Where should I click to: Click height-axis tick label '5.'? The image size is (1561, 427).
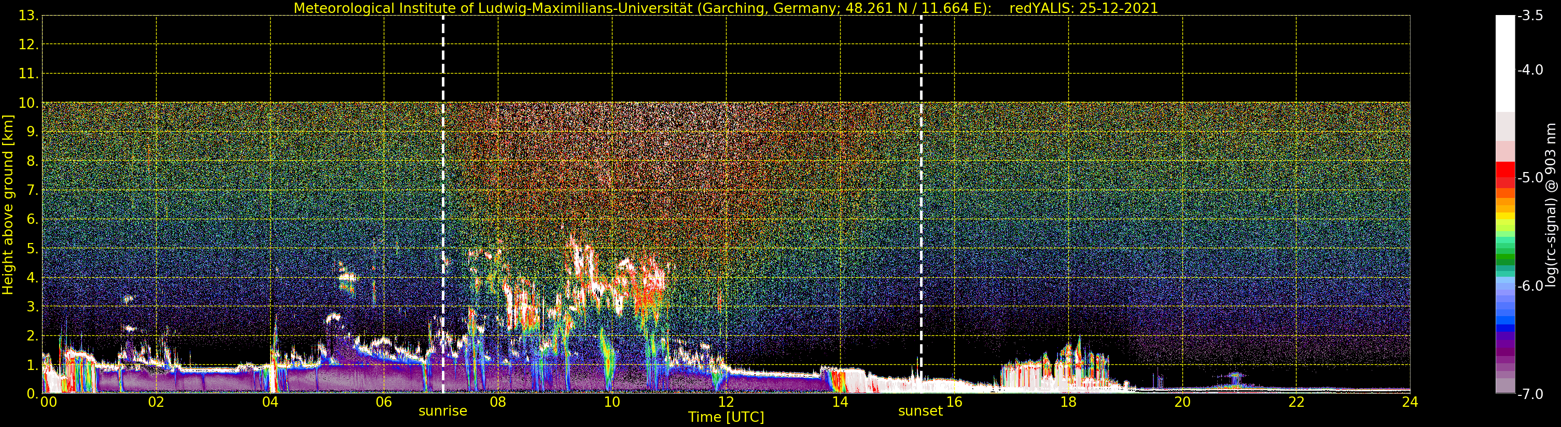pos(32,248)
